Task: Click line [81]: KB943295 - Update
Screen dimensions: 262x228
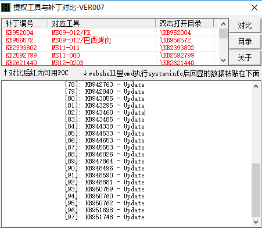Action: (x=105, y=105)
